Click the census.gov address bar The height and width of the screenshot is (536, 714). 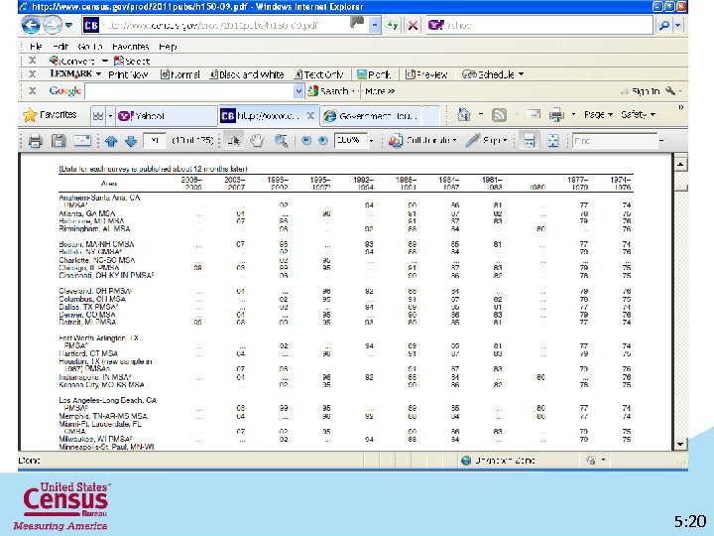point(225,25)
